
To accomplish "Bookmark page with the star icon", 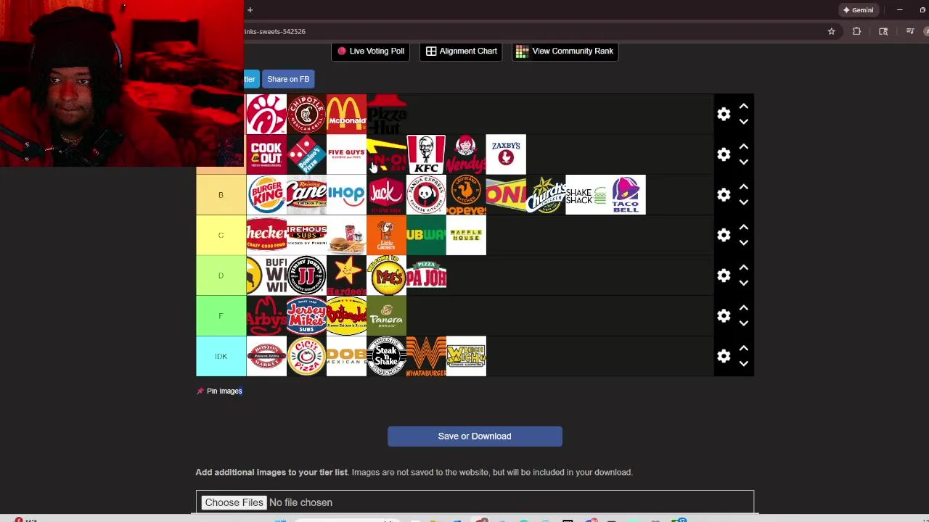I will 832,31.
